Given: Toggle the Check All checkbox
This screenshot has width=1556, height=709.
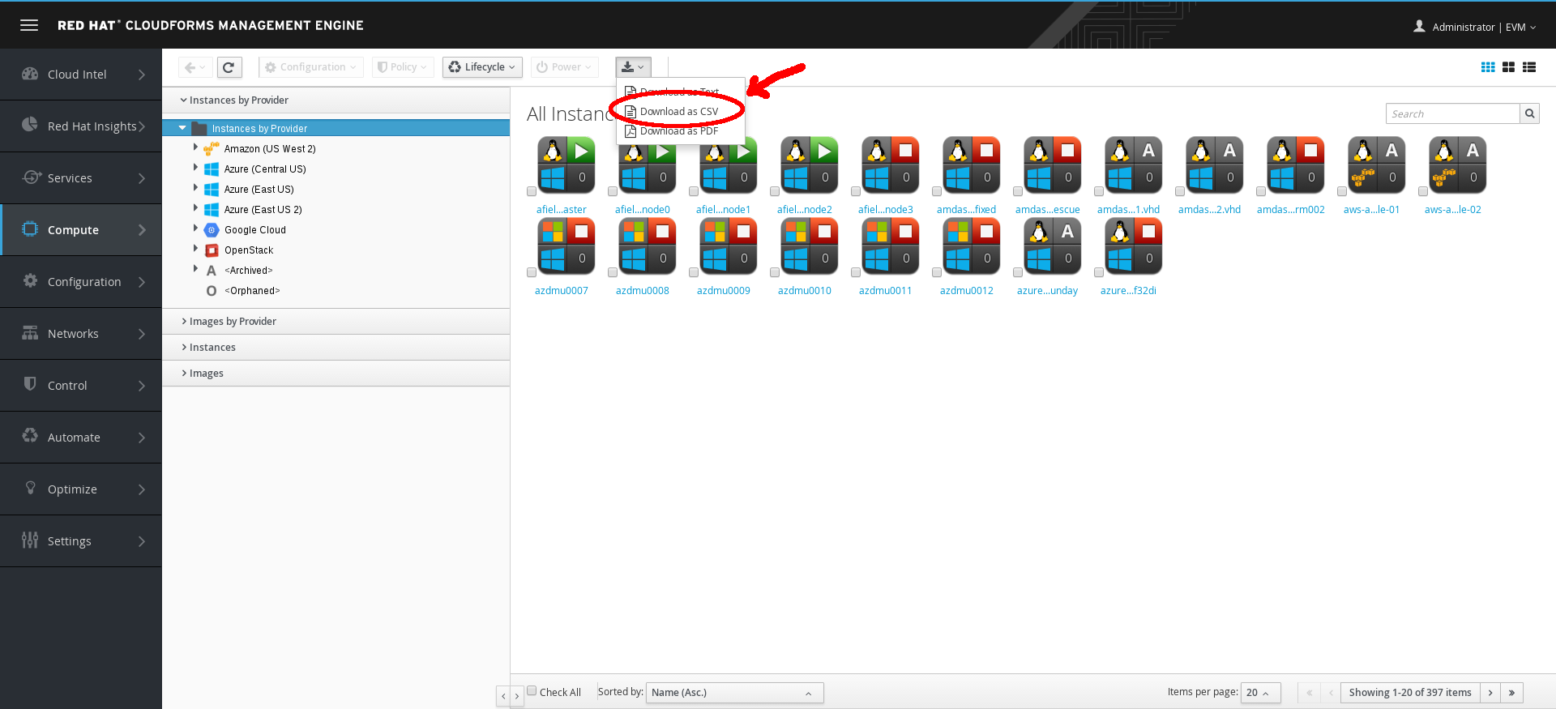Looking at the screenshot, I should coord(532,691).
